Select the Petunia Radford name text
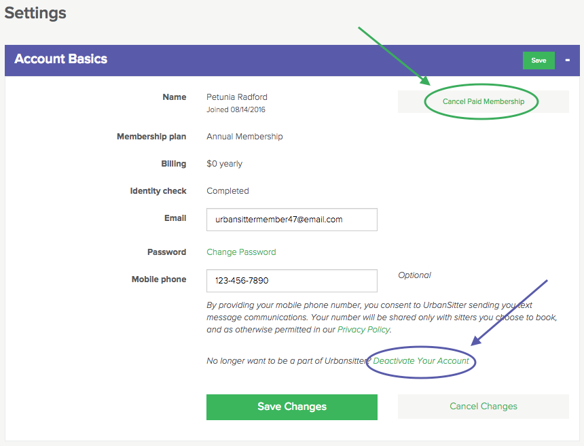Image resolution: width=584 pixels, height=446 pixels. click(x=237, y=97)
